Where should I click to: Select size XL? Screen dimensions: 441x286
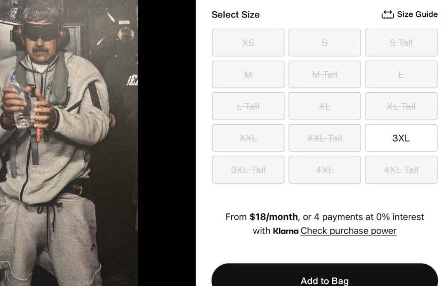coord(325,106)
